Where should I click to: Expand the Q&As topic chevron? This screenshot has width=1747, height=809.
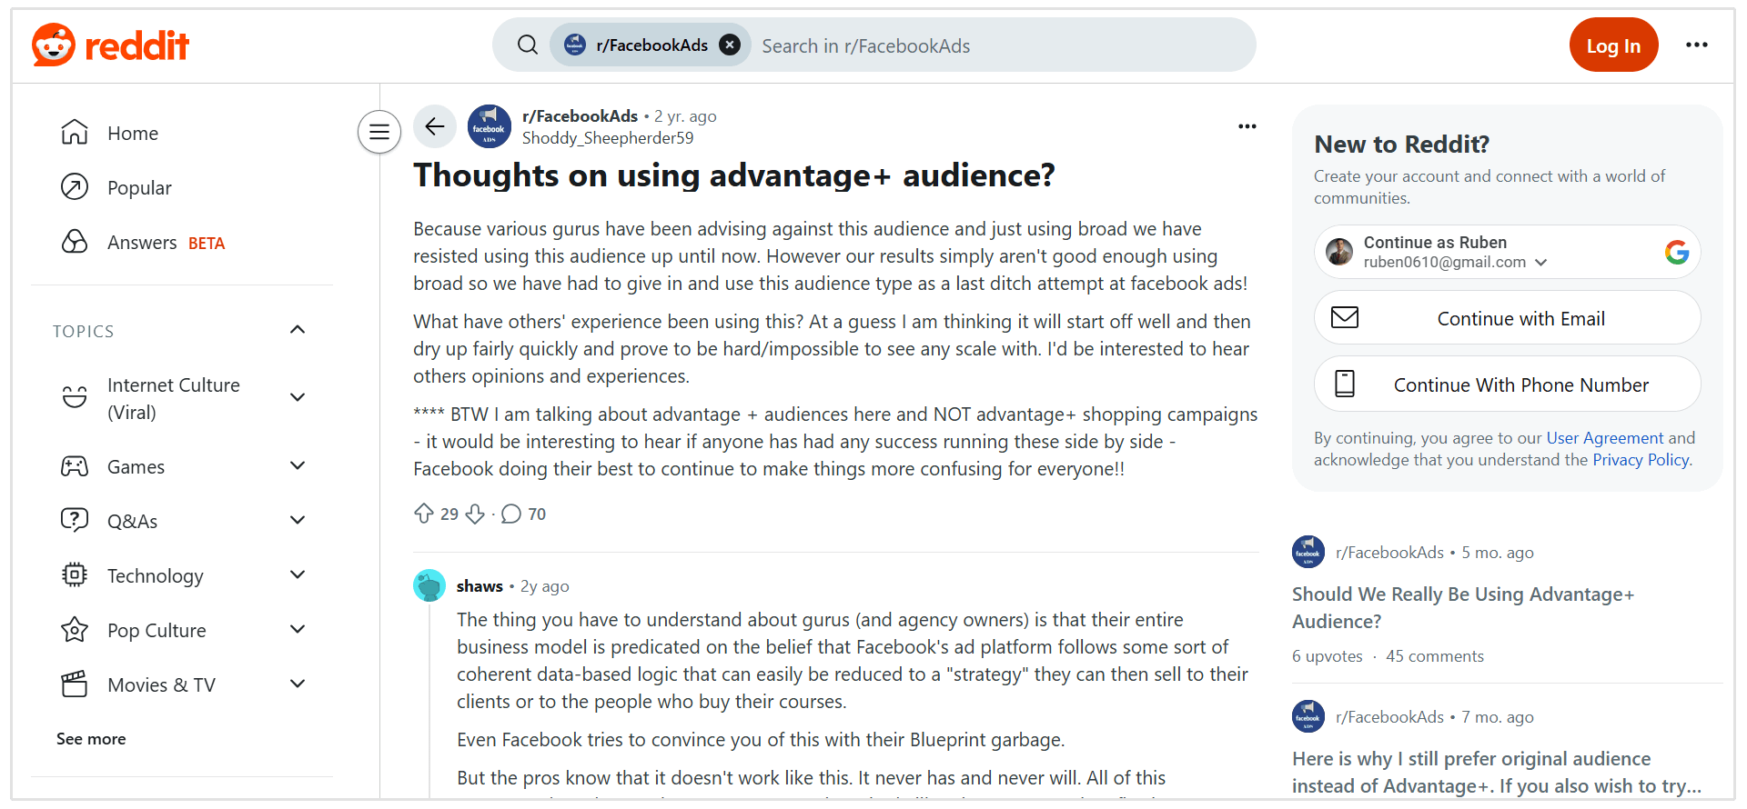pos(297,520)
